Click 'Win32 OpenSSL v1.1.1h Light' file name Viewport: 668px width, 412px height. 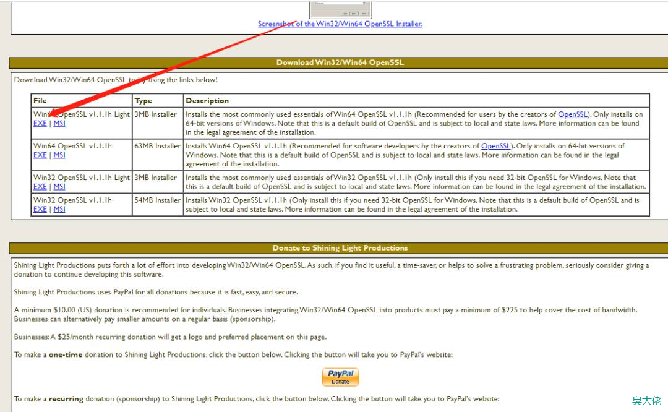tap(82, 178)
